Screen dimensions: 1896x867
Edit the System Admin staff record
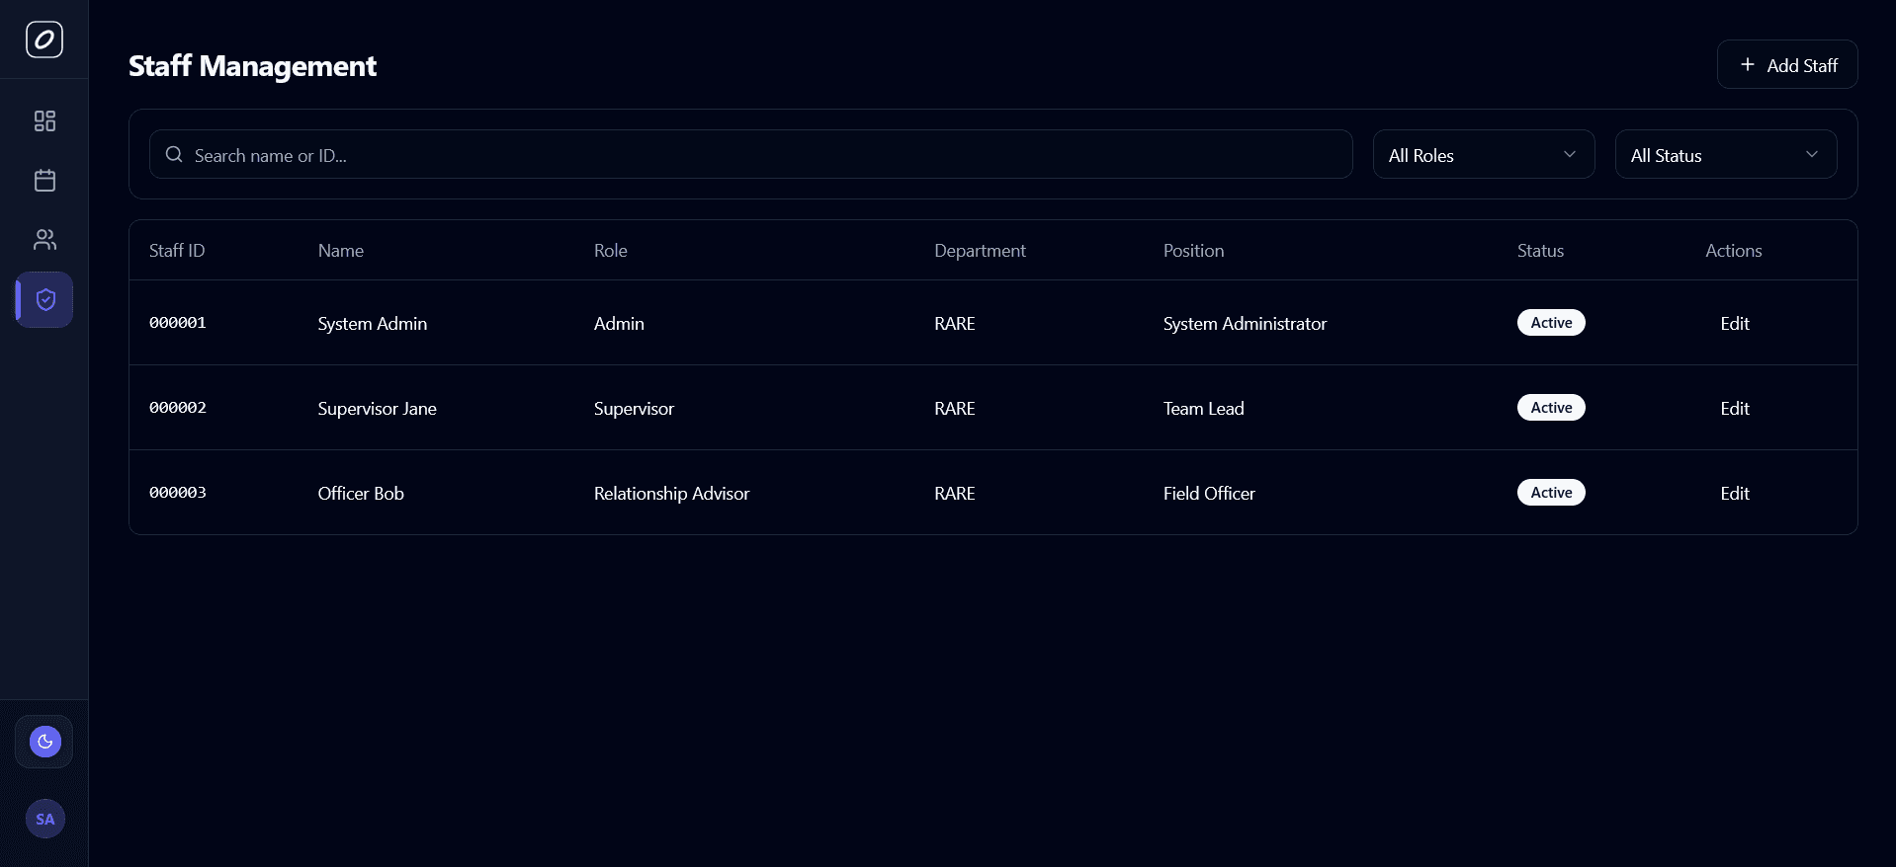point(1734,324)
